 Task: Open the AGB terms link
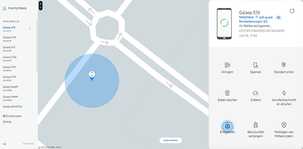(4, 144)
